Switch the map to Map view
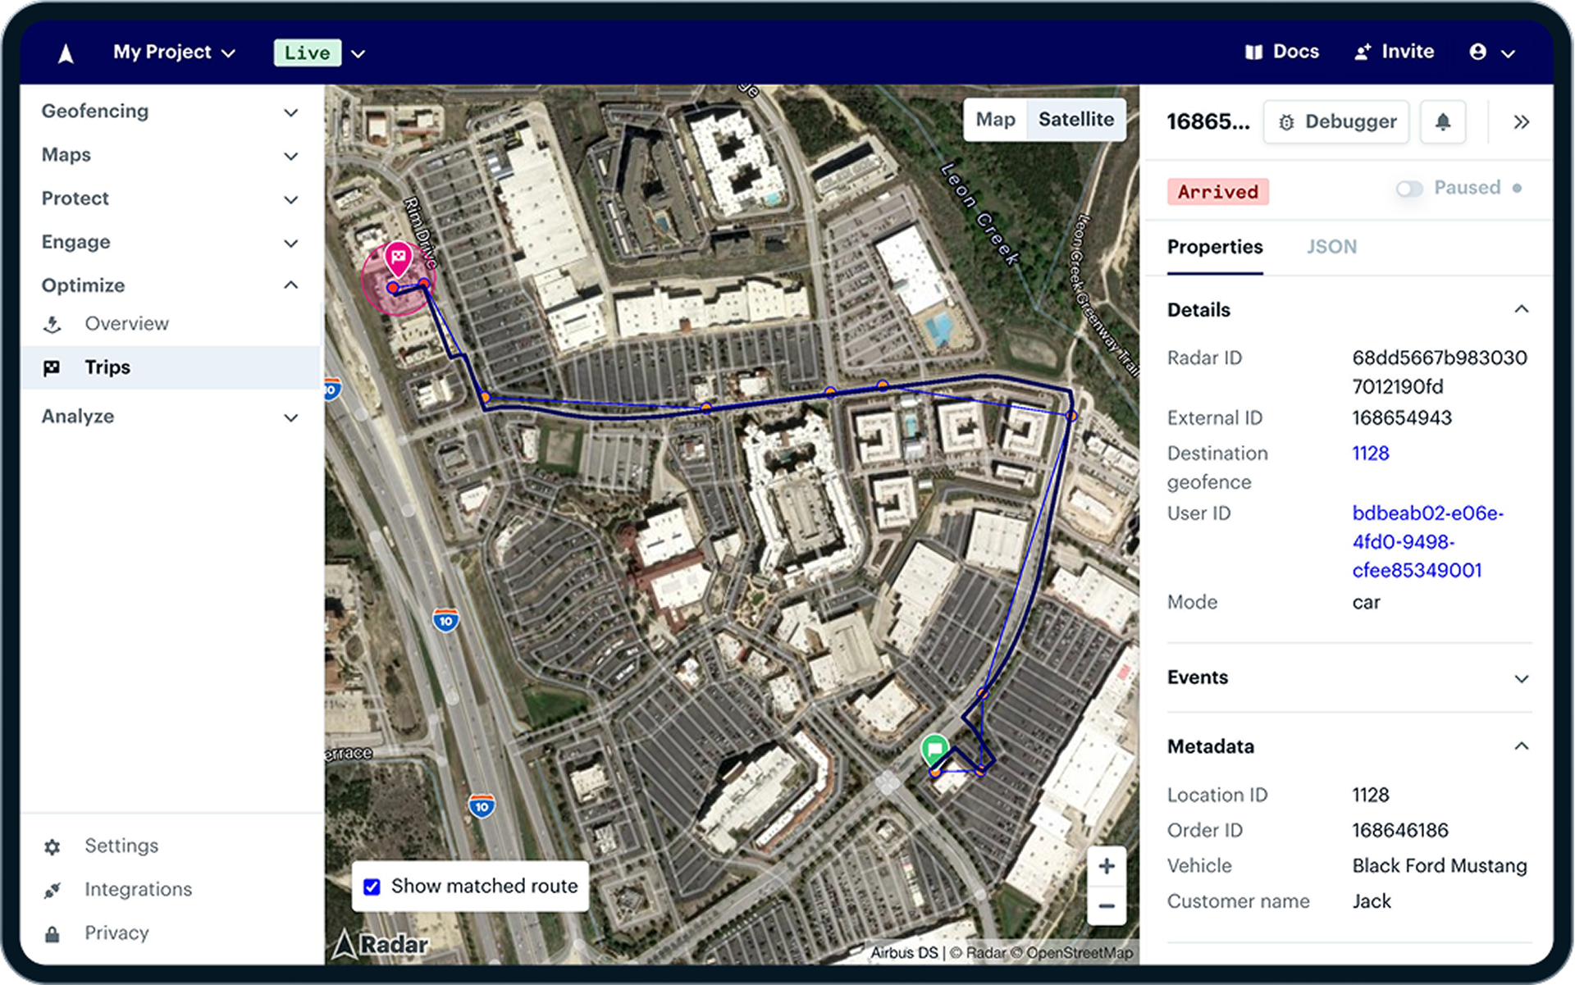 tap(995, 120)
